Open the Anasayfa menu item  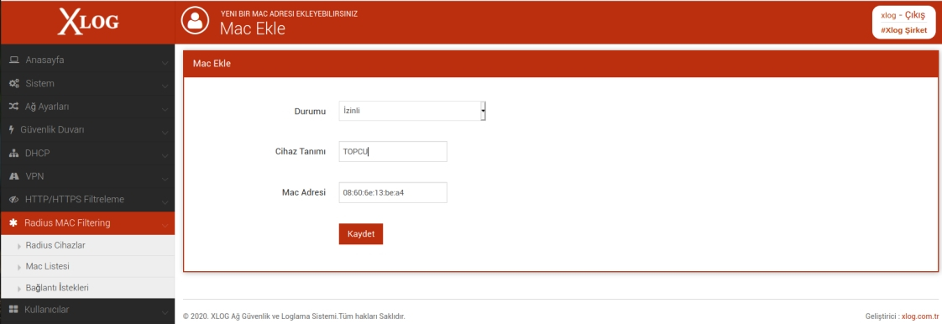pyautogui.click(x=87, y=60)
